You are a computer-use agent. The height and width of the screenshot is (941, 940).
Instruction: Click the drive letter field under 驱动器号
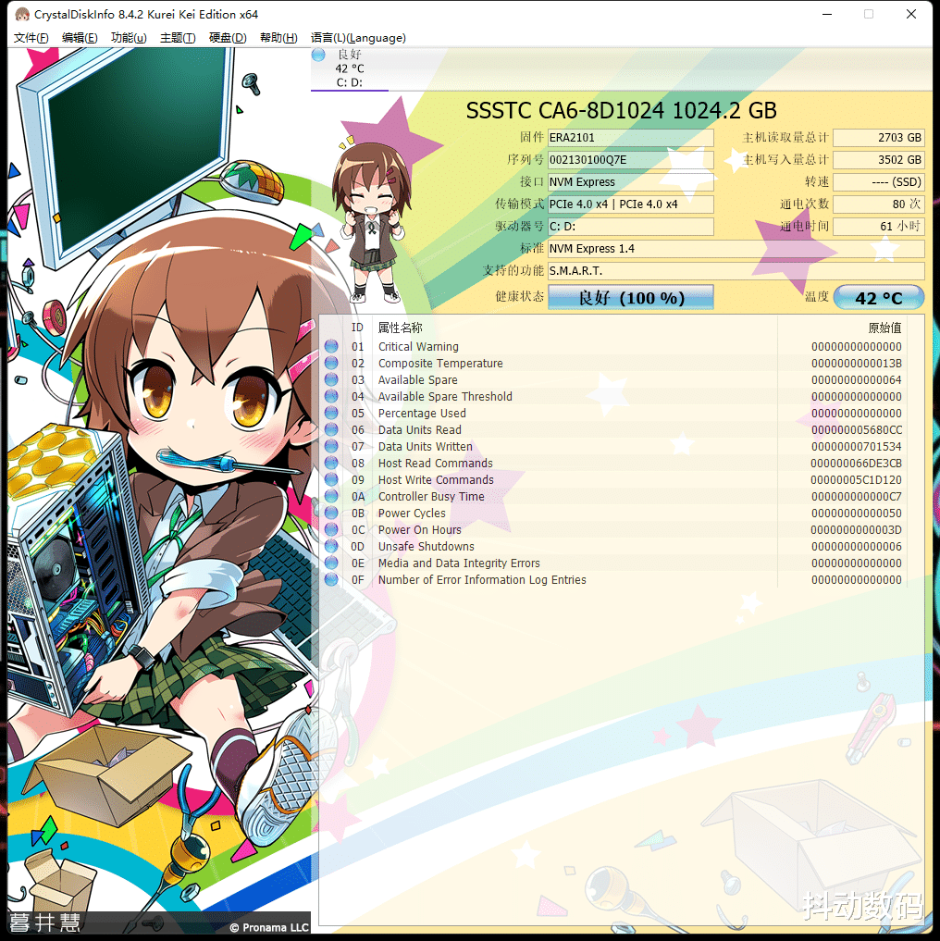[631, 227]
